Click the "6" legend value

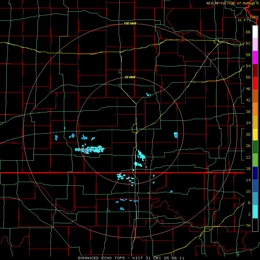249,203
